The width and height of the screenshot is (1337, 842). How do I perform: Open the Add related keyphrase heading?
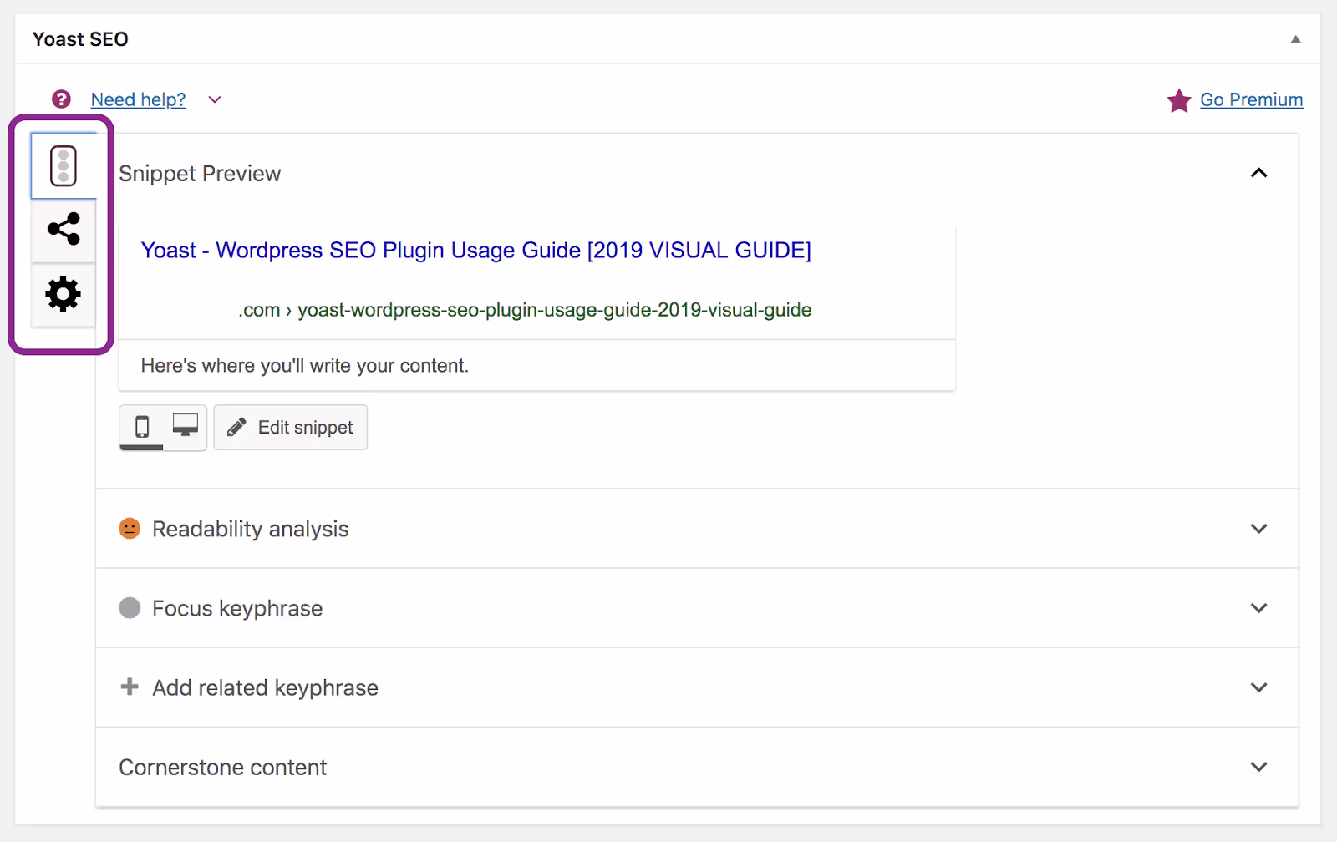point(265,687)
